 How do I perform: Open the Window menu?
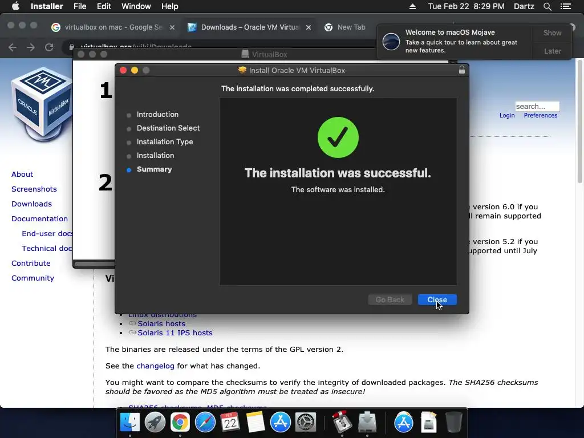pos(136,6)
